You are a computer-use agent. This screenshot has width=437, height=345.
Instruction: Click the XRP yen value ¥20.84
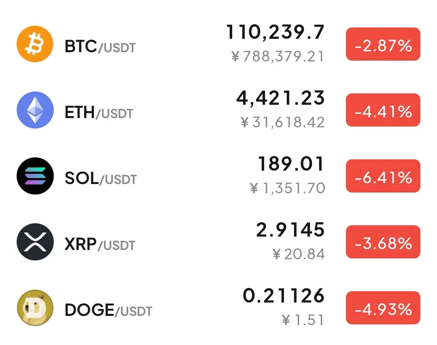click(299, 254)
